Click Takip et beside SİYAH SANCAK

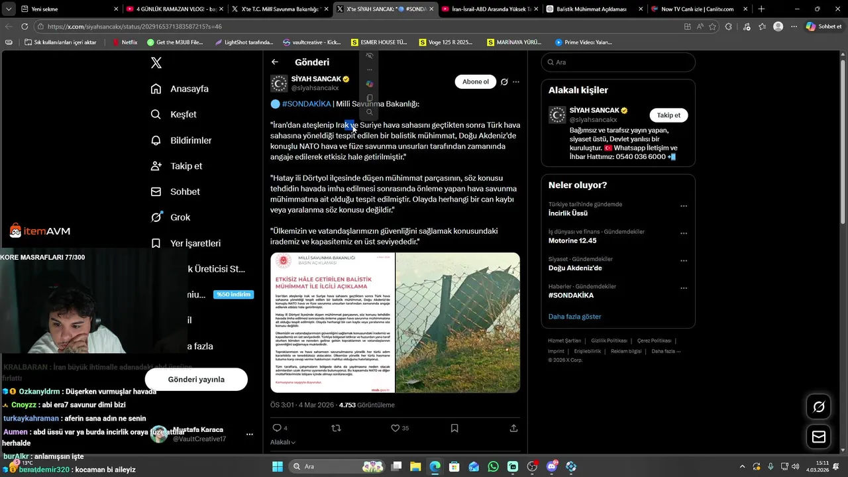668,115
